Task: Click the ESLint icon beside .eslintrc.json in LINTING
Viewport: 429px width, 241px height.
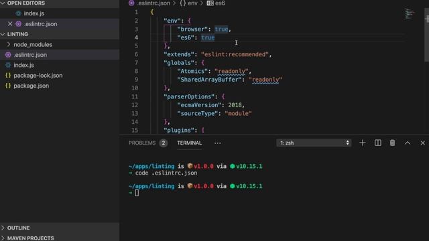Action: [8, 55]
